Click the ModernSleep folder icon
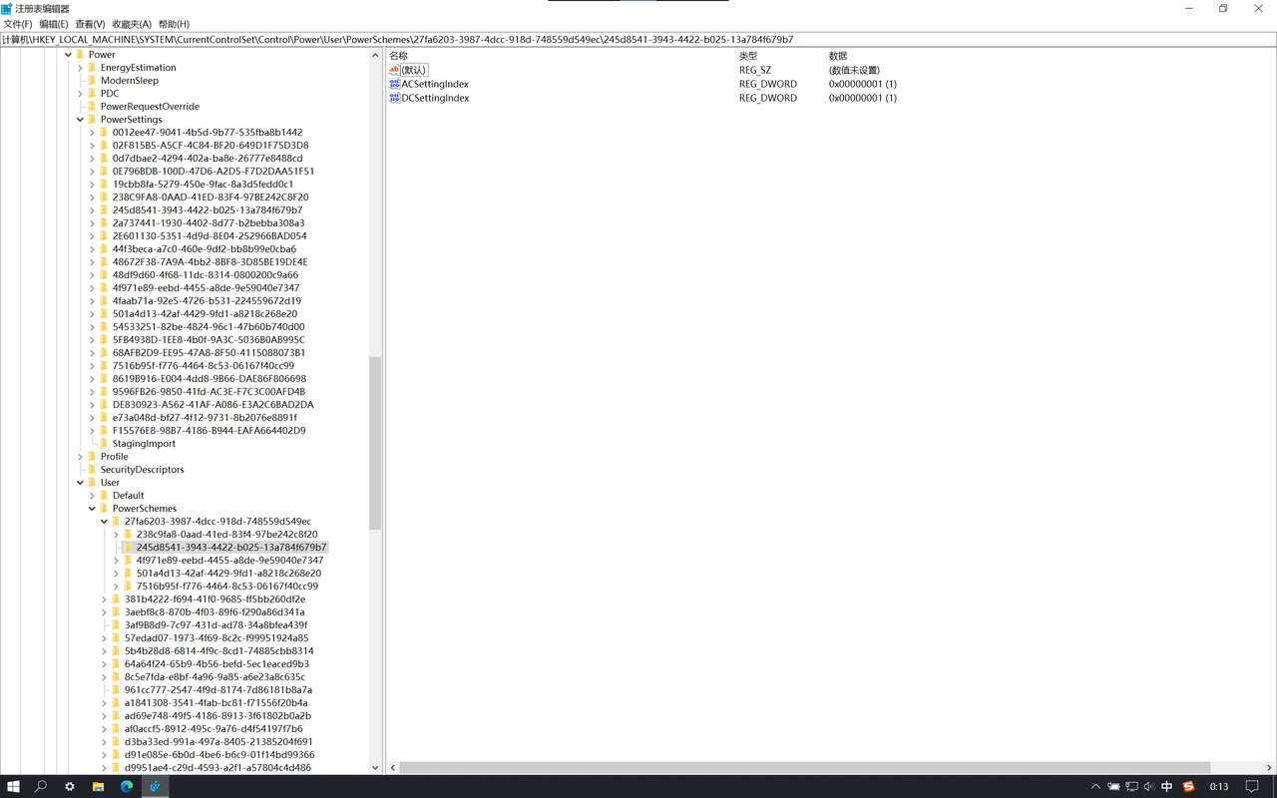The height and width of the screenshot is (798, 1277). click(x=92, y=81)
